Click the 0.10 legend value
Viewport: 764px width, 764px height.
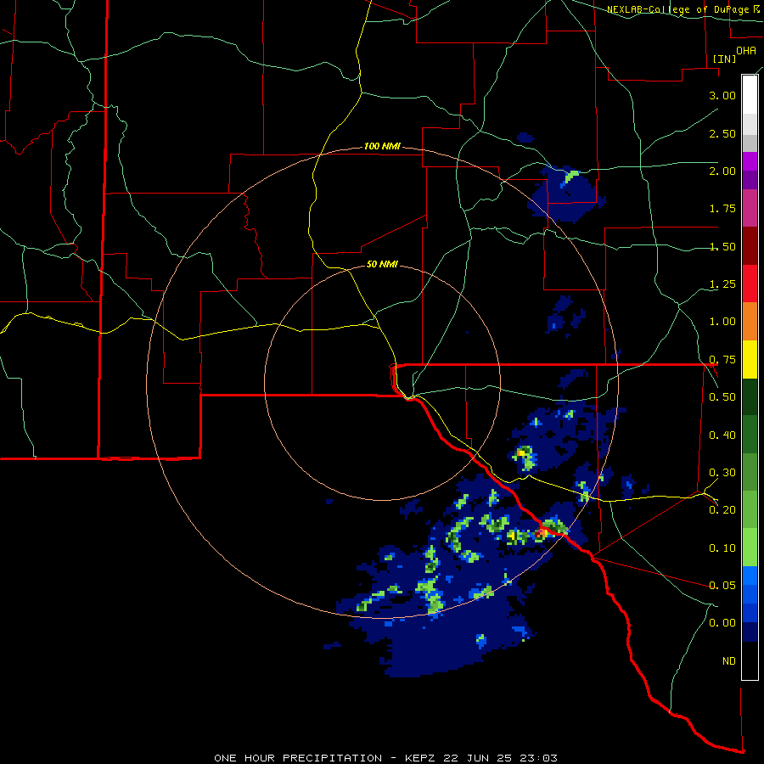[722, 548]
